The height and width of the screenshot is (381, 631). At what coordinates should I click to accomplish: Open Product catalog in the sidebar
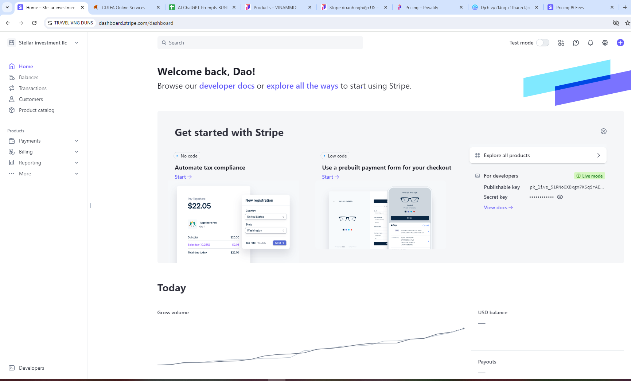pos(36,110)
